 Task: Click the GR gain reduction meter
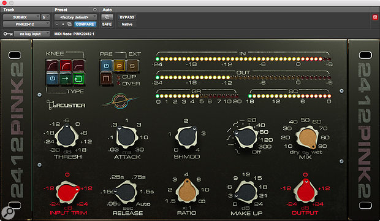click(x=197, y=96)
